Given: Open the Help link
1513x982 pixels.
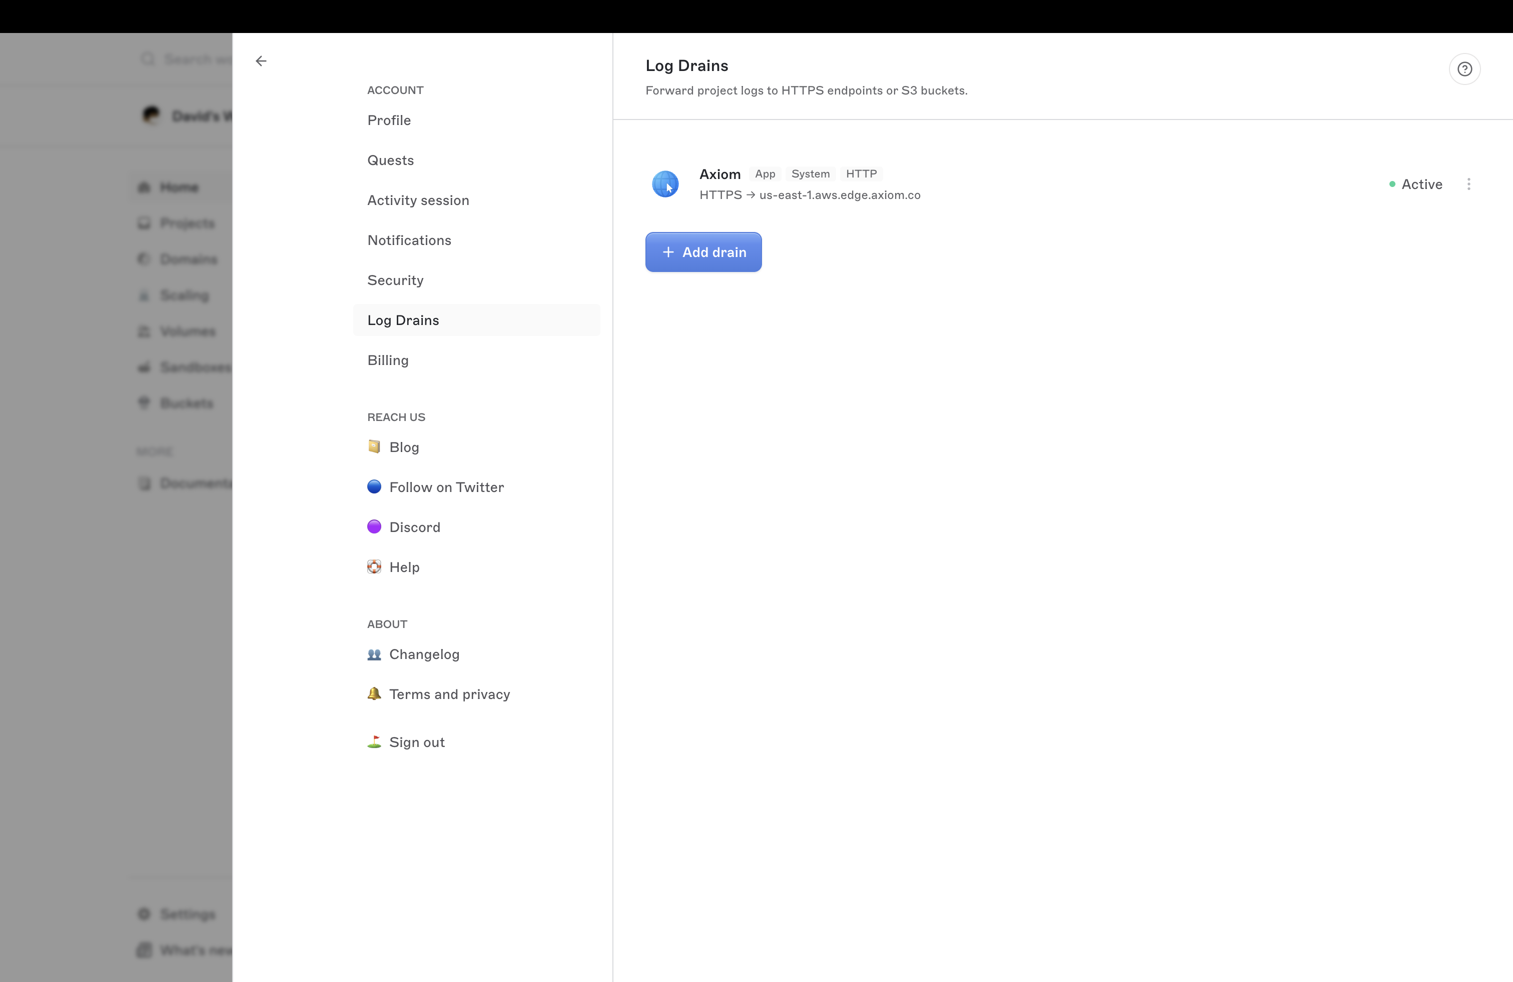Looking at the screenshot, I should 404,567.
